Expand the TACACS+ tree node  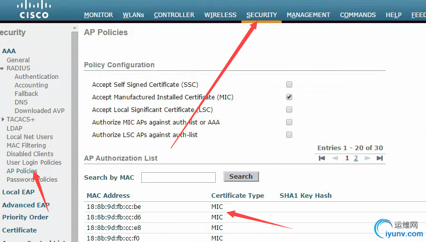coord(3,119)
